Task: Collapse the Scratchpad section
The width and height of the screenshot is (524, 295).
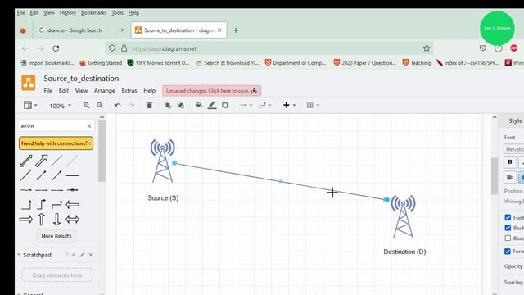Action: click(x=19, y=255)
